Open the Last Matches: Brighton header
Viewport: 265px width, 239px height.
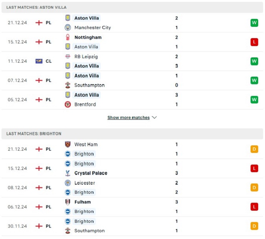click(x=132, y=134)
